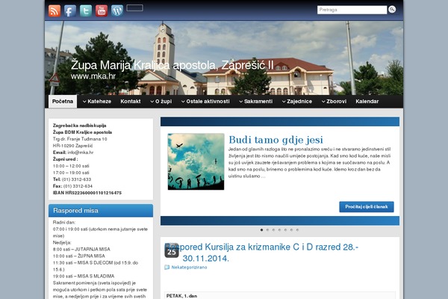Expand the Sakramenti menu
Image resolution: width=448 pixels, height=299 pixels.
[x=255, y=102]
